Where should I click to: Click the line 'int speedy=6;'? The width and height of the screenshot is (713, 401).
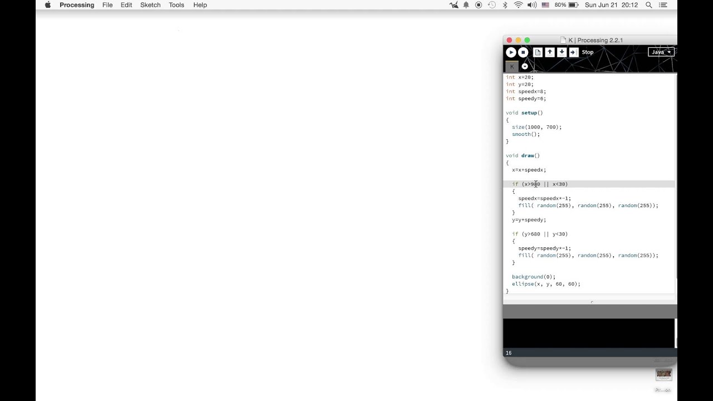(526, 99)
